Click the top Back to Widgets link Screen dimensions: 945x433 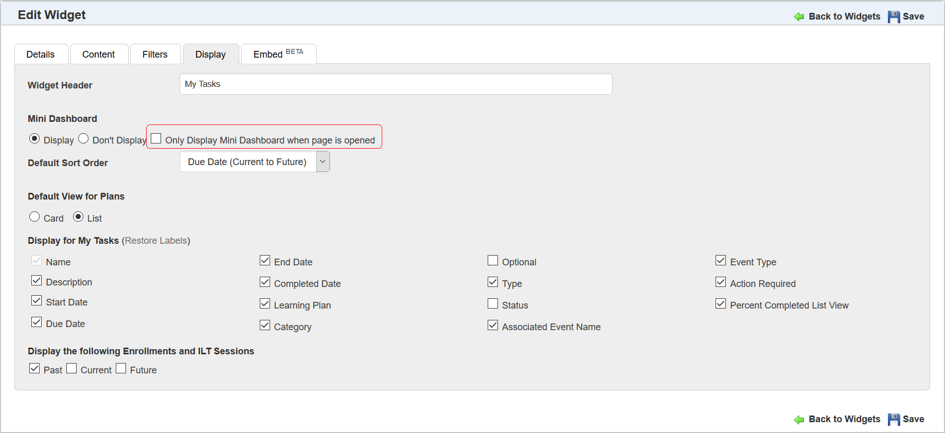click(x=844, y=16)
